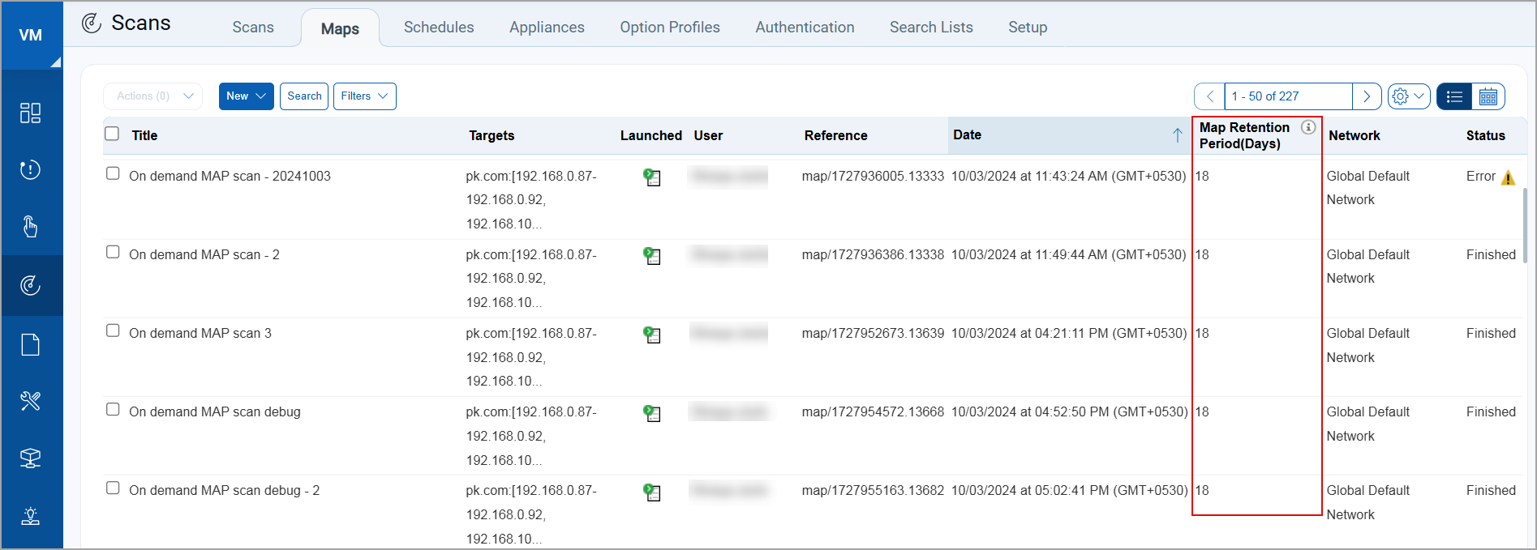Image resolution: width=1537 pixels, height=550 pixels.
Task: Check the On demand MAP scan 3 row
Action: coord(113,330)
